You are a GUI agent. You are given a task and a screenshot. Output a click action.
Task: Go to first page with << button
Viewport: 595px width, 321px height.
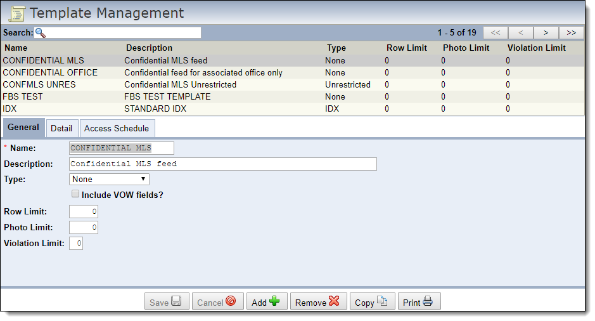pos(496,32)
